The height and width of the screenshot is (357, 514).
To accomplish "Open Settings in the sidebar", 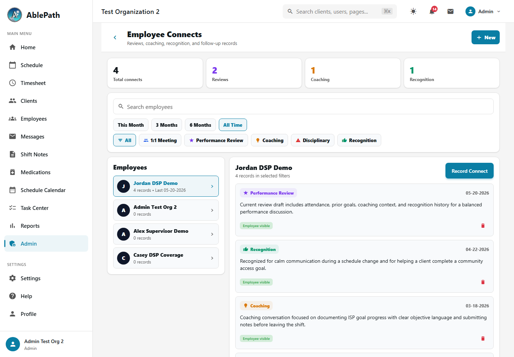I will pos(46,278).
